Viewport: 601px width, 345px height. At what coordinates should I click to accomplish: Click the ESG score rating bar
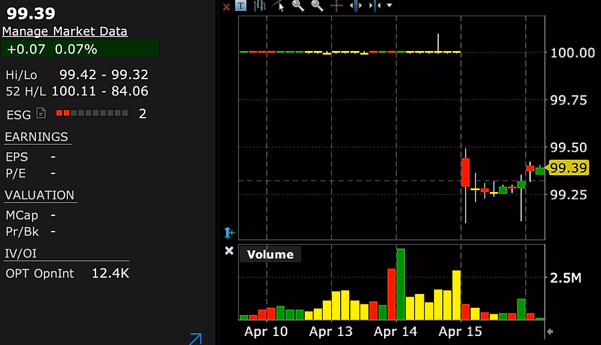92,113
